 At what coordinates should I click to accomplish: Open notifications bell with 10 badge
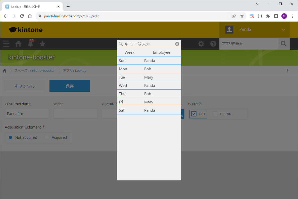point(30,44)
